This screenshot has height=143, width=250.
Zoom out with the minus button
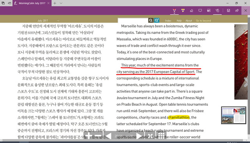98,136
